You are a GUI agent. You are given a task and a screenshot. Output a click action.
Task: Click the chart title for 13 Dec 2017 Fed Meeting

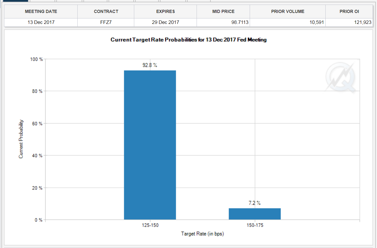pyautogui.click(x=188, y=40)
